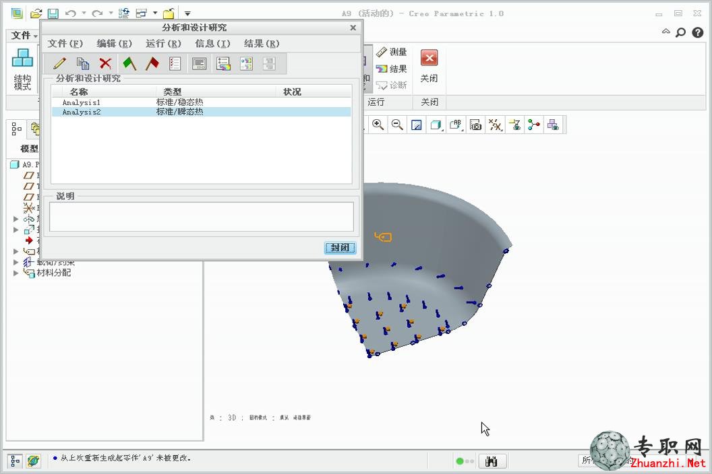
Task: Open a file with the folder icon
Action: 36,13
